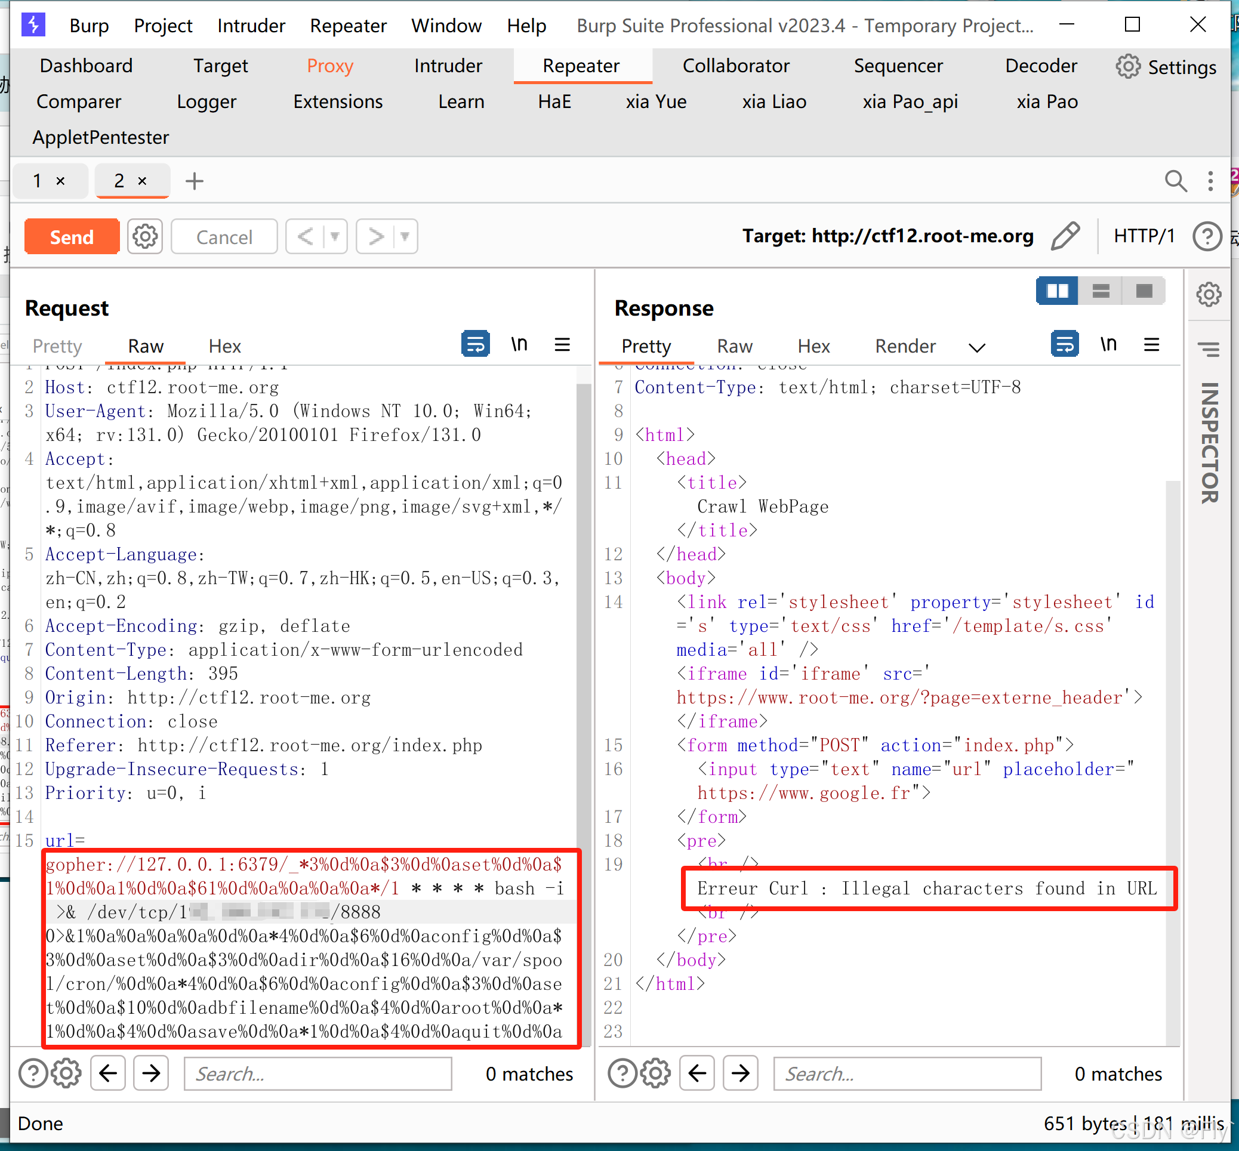Click the search magnifier in the Repeater tab bar
The height and width of the screenshot is (1151, 1239).
1175,181
